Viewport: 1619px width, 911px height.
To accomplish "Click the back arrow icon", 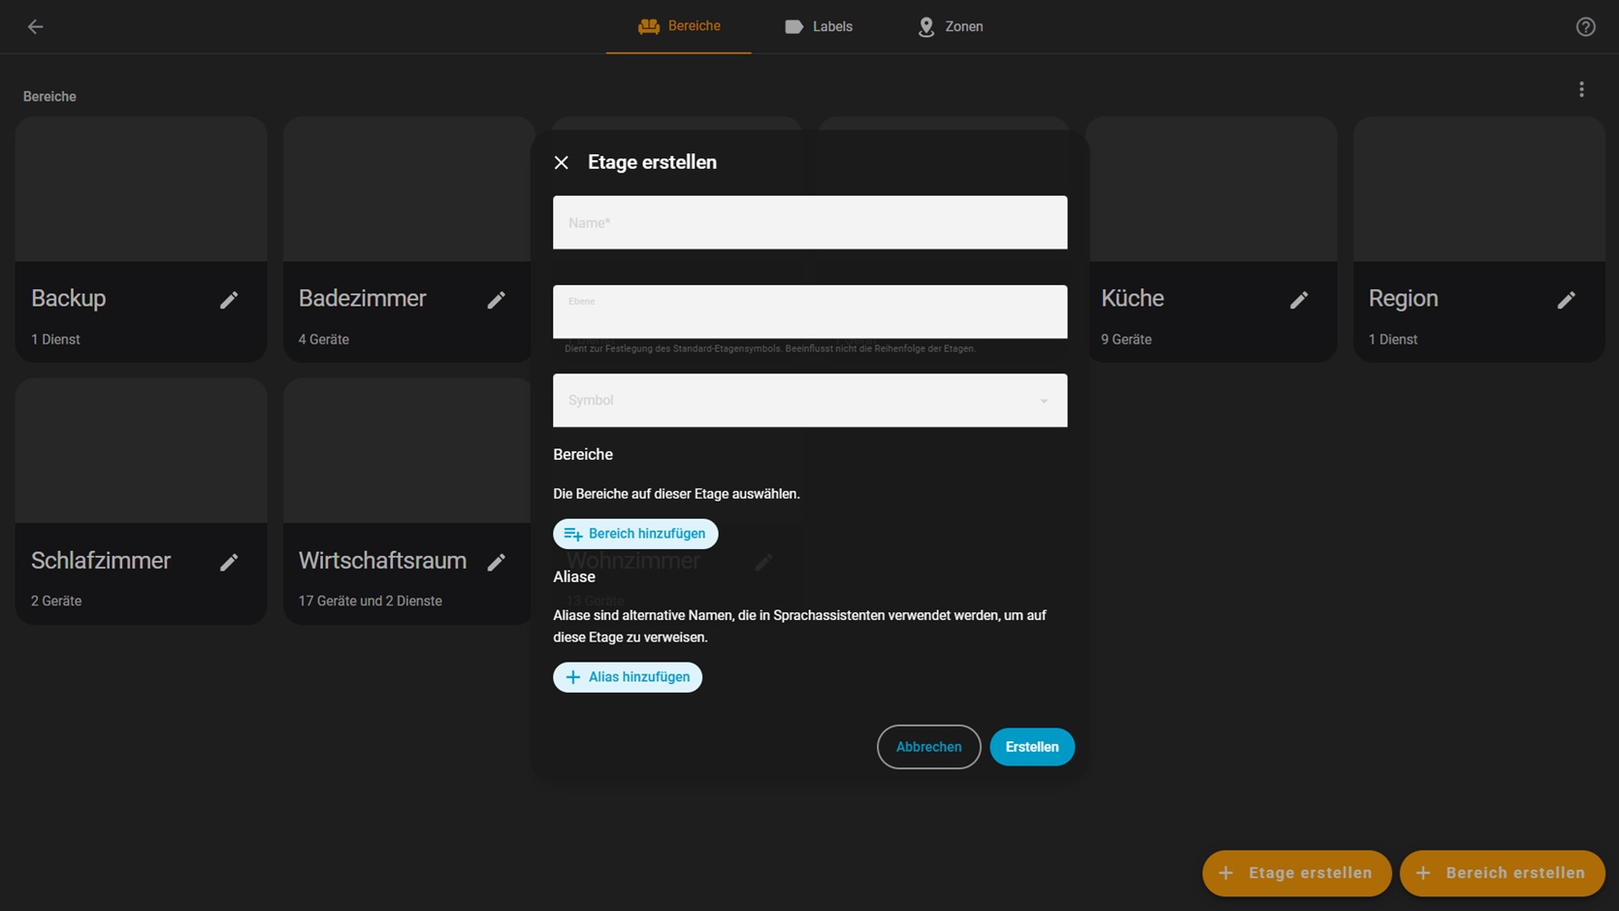I will tap(36, 27).
